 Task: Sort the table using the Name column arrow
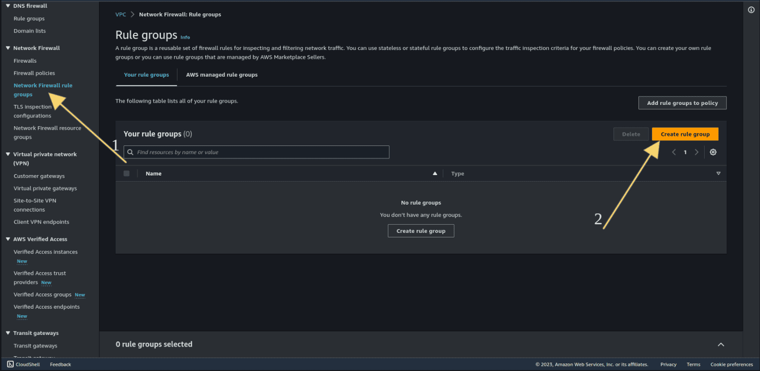coord(435,173)
